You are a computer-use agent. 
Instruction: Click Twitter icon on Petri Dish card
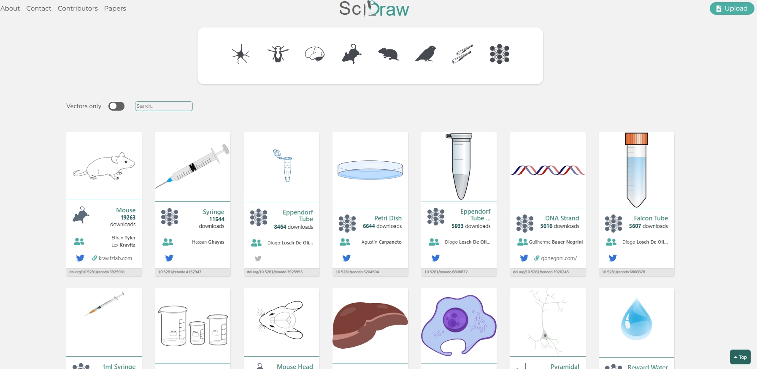click(346, 258)
